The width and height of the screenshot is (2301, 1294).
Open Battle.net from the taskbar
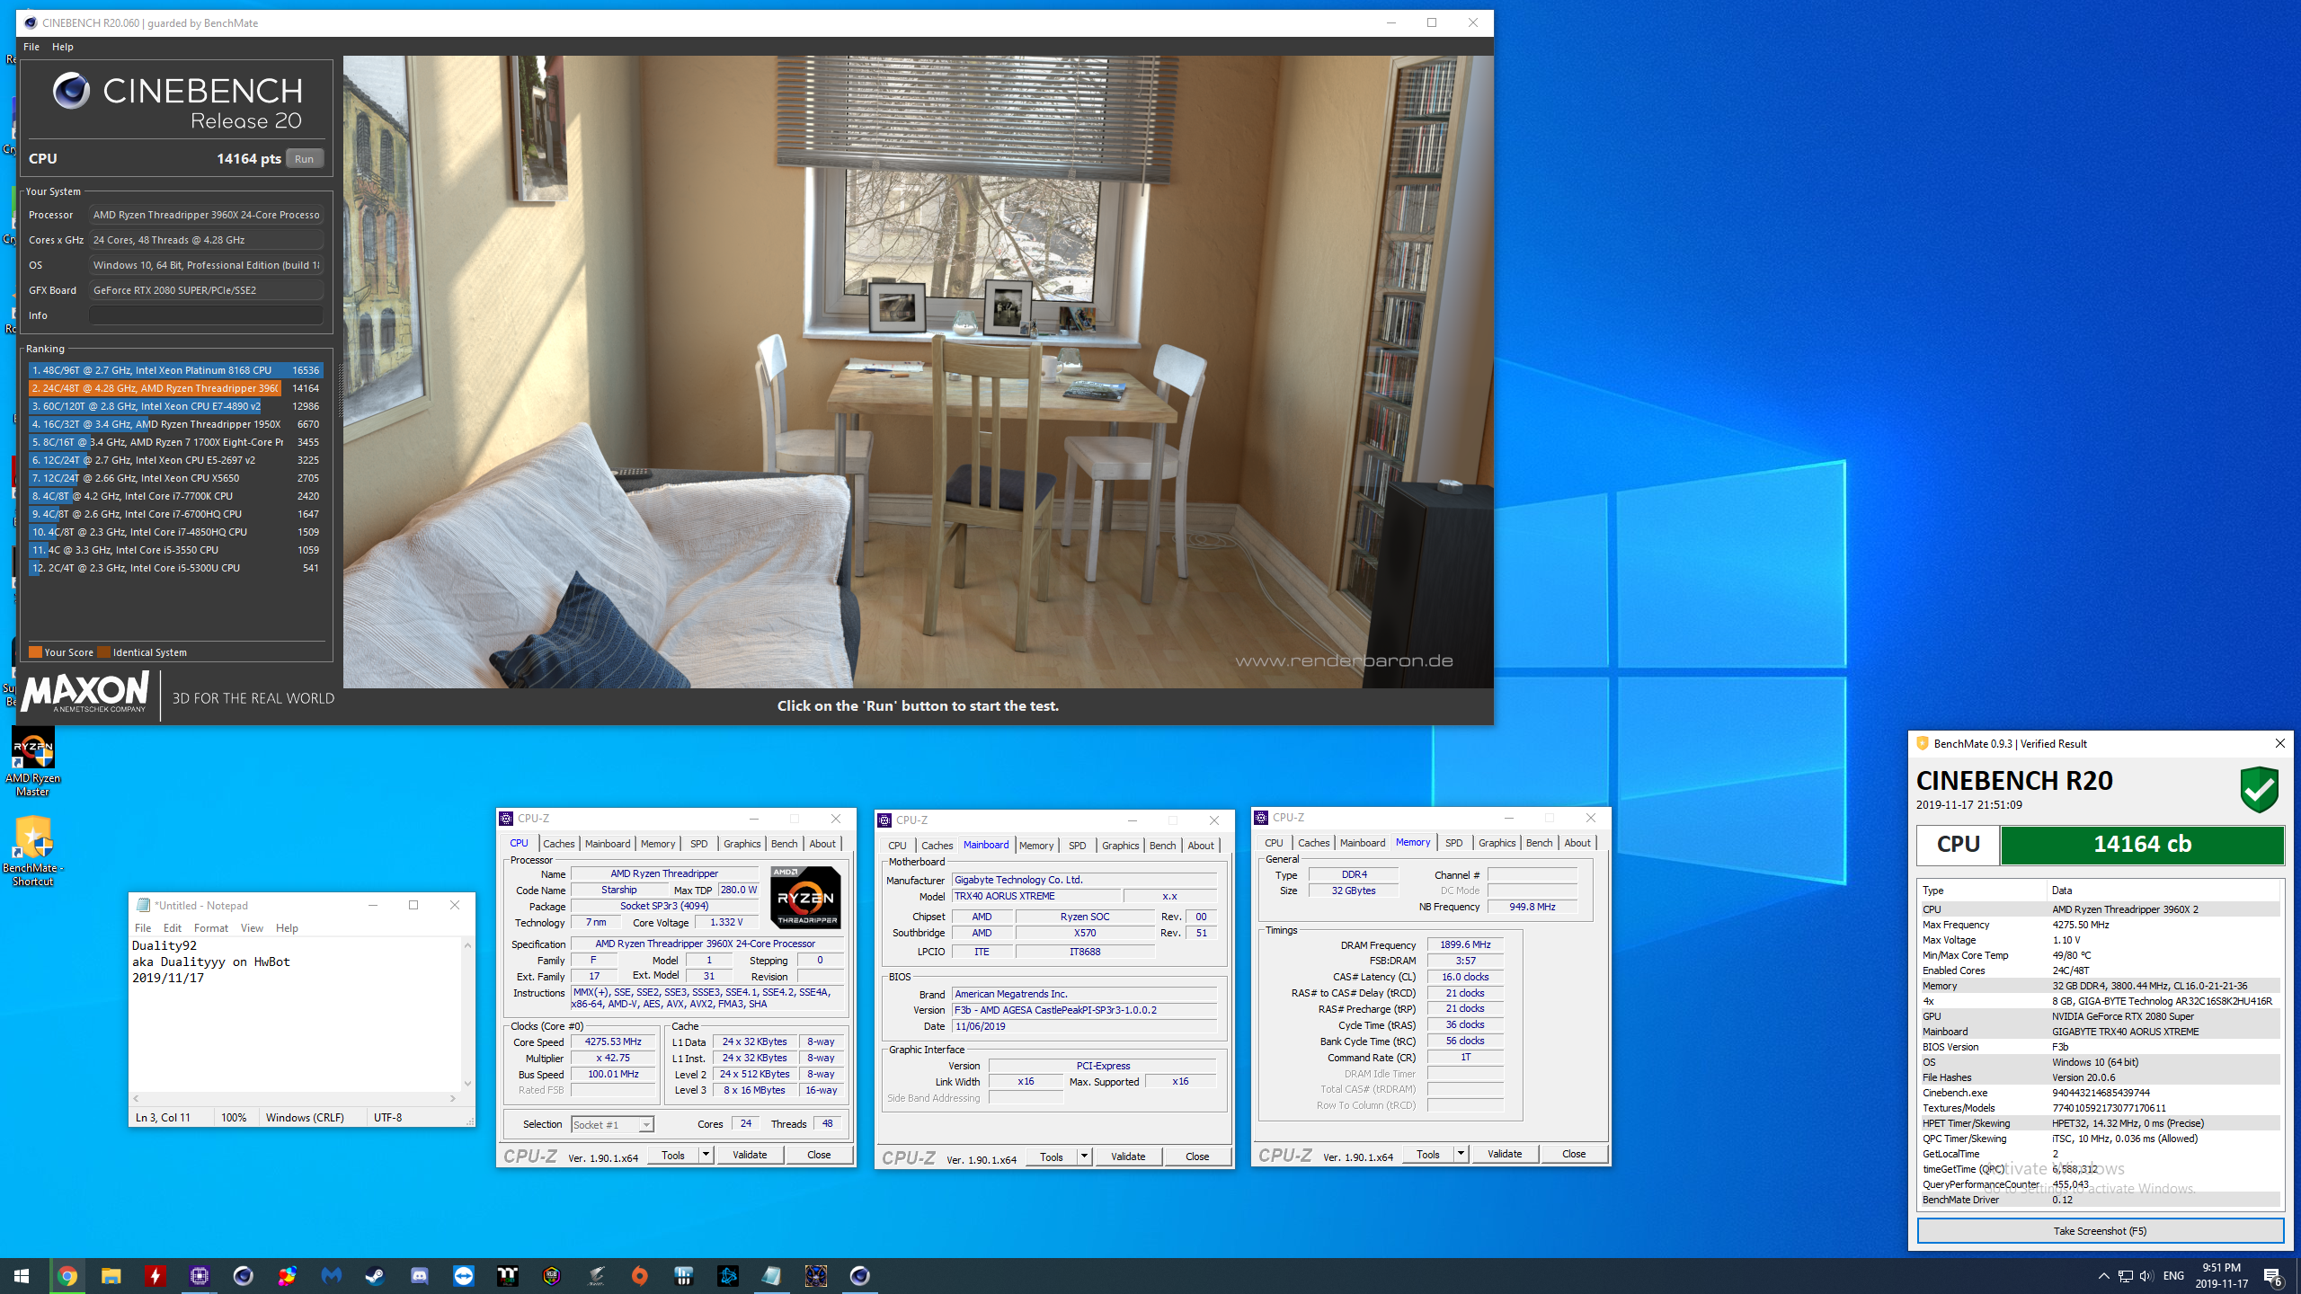tap(728, 1275)
